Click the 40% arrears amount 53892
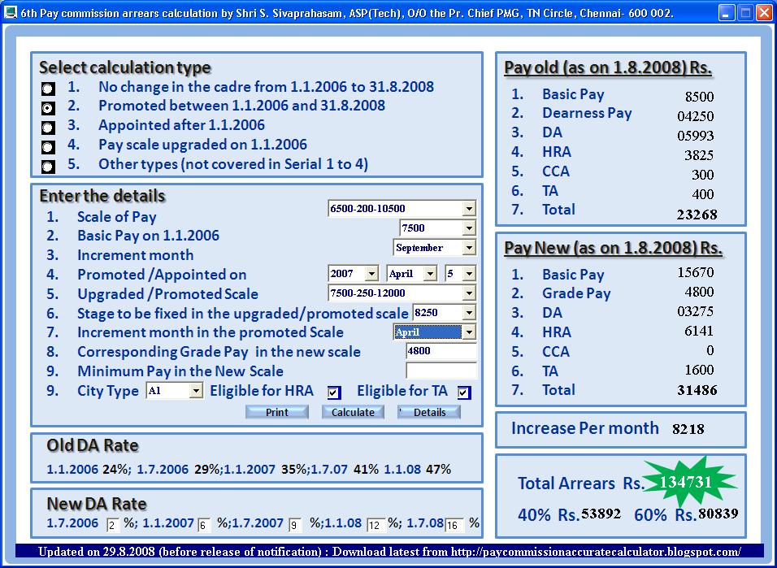Viewport: 777px width, 568px height. tap(601, 514)
